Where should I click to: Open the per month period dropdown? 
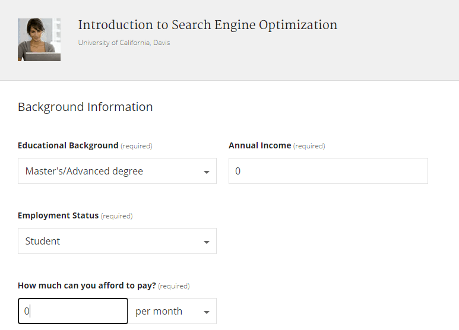click(172, 311)
